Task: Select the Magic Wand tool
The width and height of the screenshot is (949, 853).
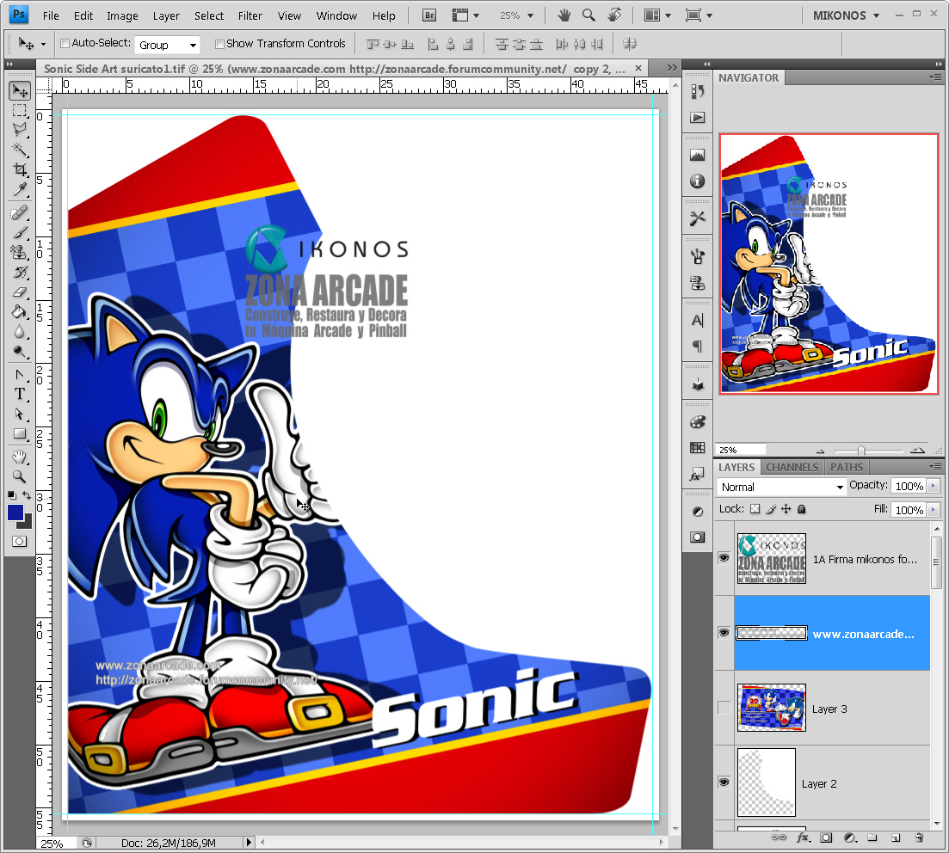Action: (20, 149)
